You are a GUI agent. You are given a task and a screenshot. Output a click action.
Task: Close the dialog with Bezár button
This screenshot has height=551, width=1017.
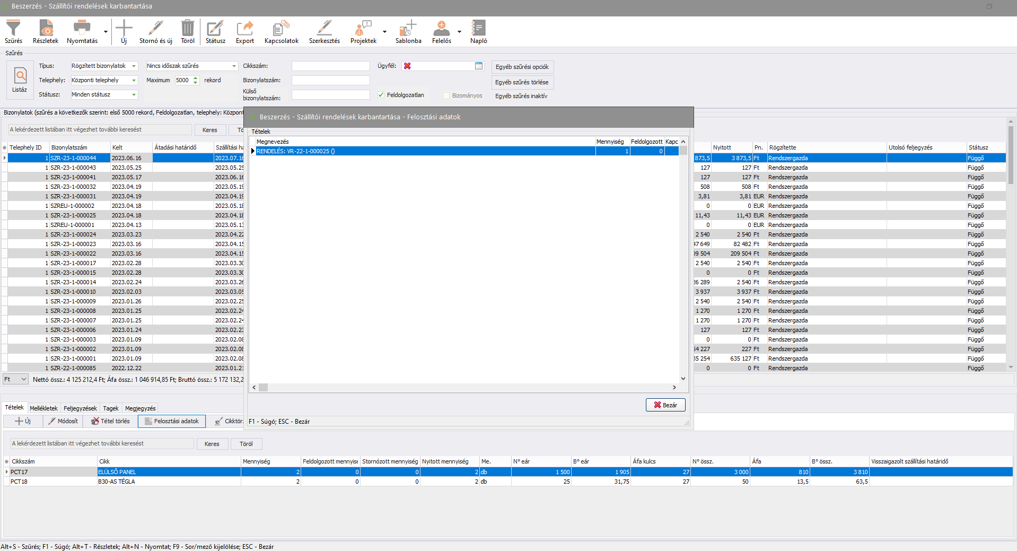[x=665, y=405]
